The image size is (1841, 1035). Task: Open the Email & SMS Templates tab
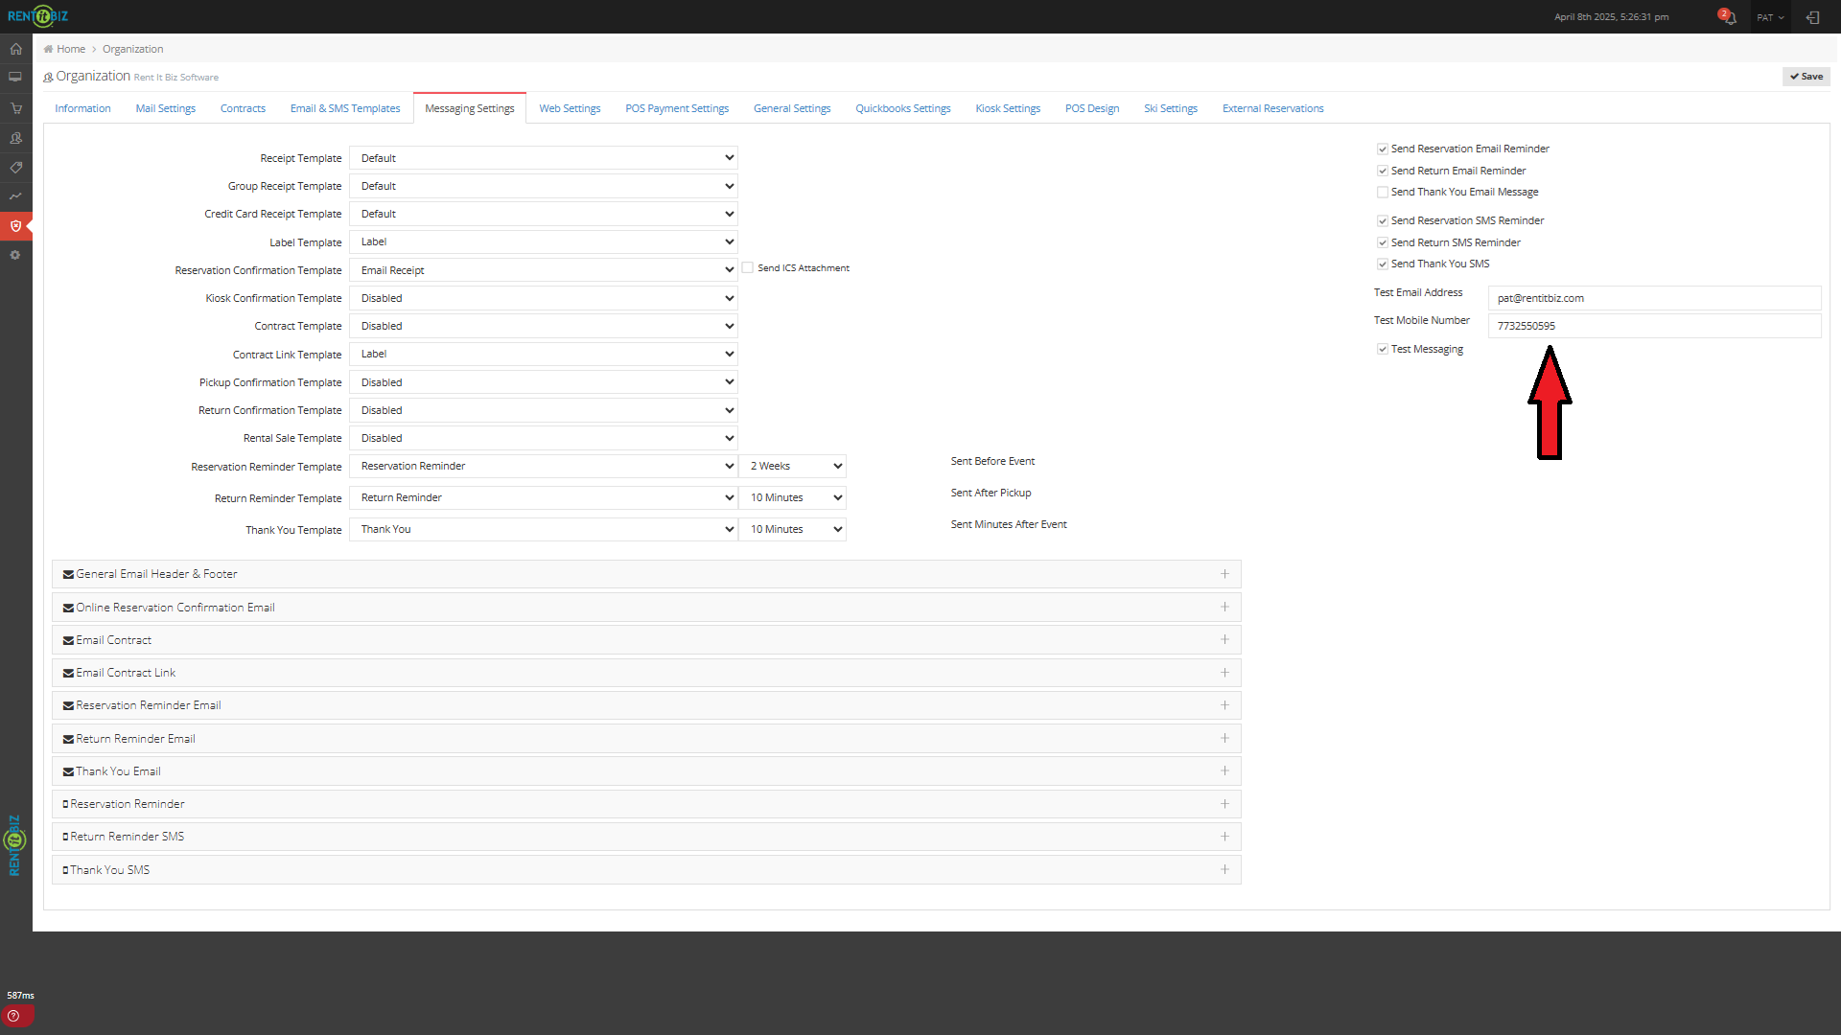(345, 108)
